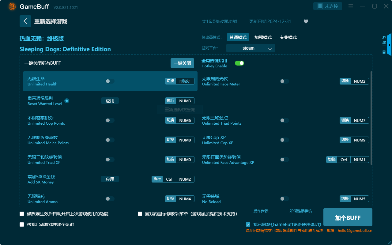Click the phone 未连接 connection icon
This screenshot has width=392, height=245.
click(327, 6)
